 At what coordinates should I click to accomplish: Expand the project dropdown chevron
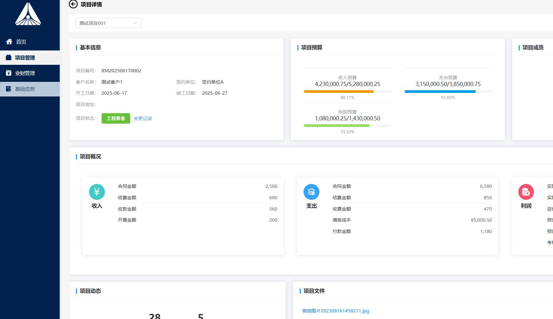(x=135, y=23)
